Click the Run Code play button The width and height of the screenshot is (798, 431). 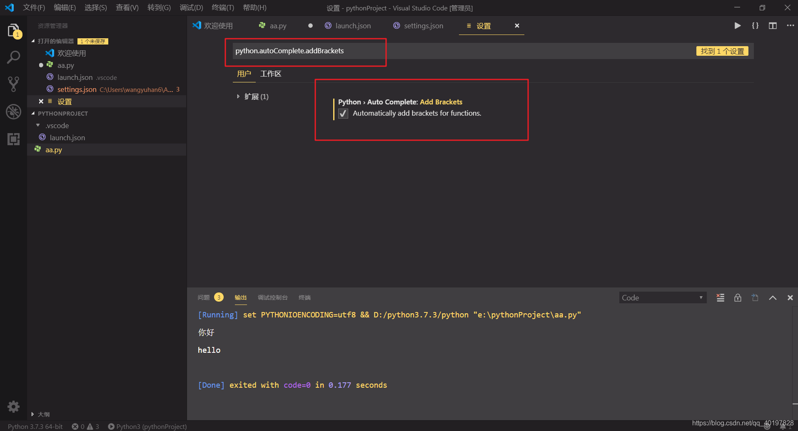[737, 26]
